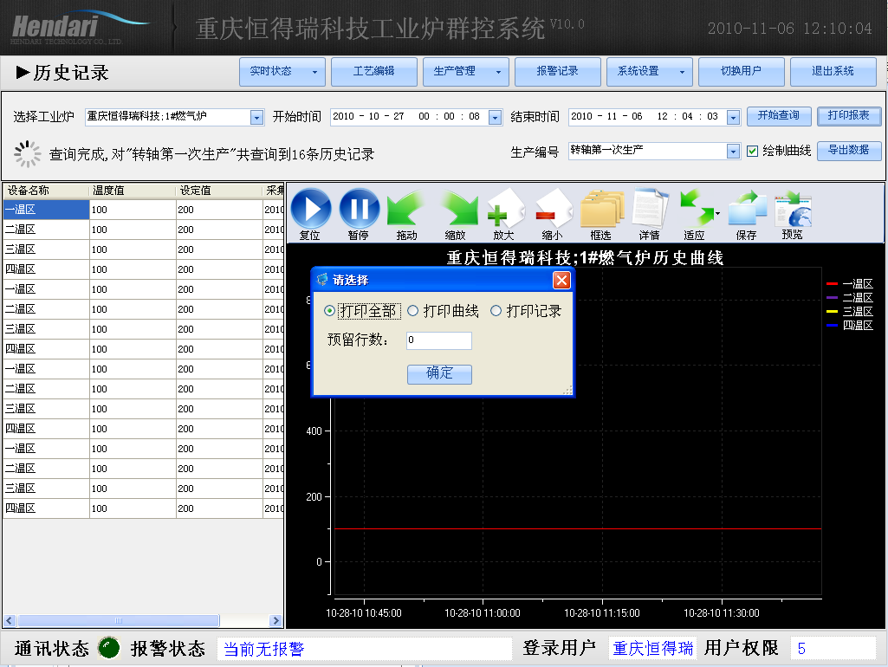Select the 打印曲线 print option
888x667 pixels.
[x=413, y=310]
